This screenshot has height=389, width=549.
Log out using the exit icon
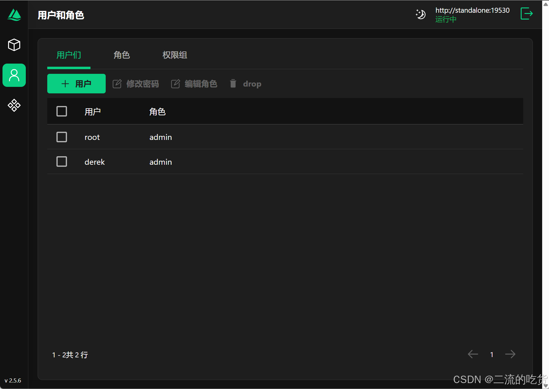coord(527,14)
